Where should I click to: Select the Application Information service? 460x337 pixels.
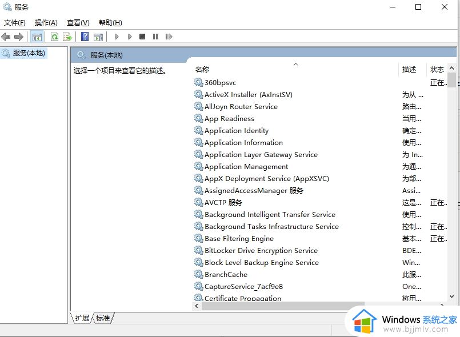point(321,143)
